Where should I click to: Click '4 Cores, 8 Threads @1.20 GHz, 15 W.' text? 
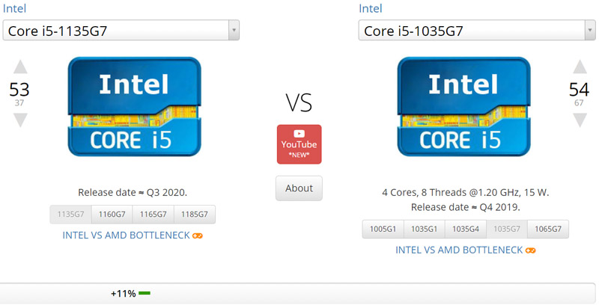click(465, 193)
